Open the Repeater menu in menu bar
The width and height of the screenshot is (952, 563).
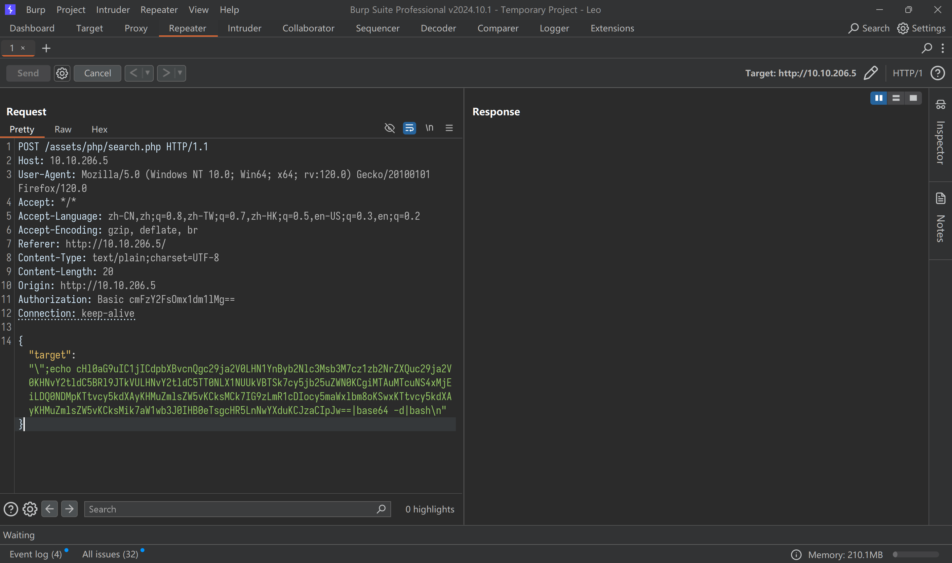[159, 10]
